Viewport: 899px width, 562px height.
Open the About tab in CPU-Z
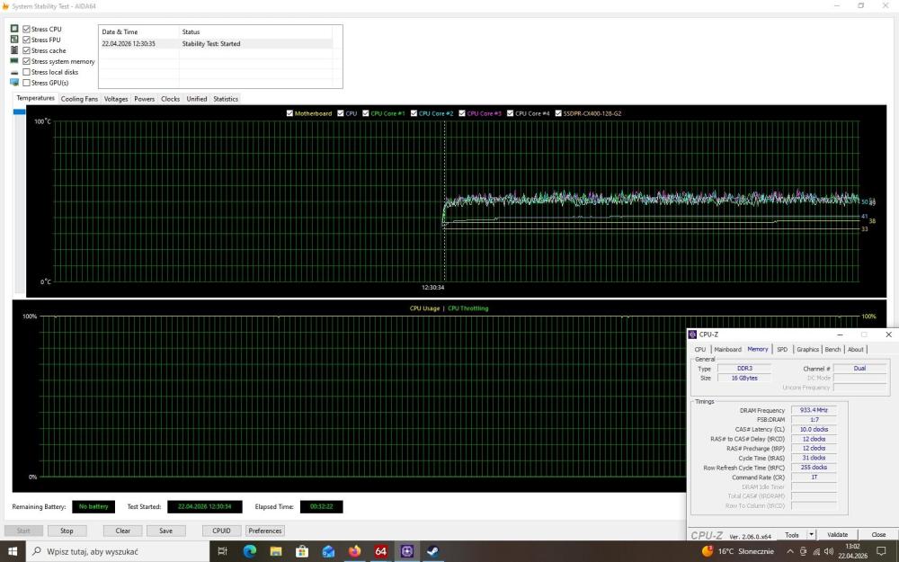coord(856,349)
